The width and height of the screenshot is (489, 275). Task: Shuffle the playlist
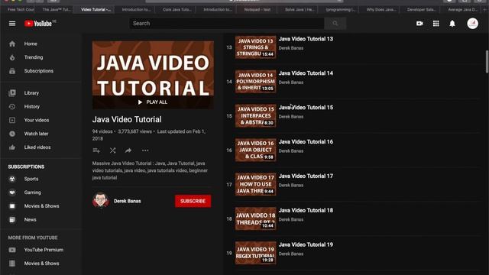click(112, 150)
